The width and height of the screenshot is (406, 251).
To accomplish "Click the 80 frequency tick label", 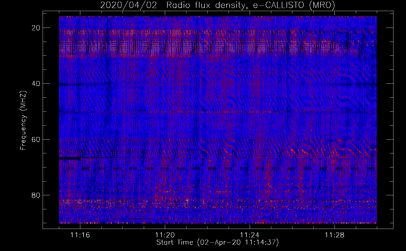I will tap(36, 195).
